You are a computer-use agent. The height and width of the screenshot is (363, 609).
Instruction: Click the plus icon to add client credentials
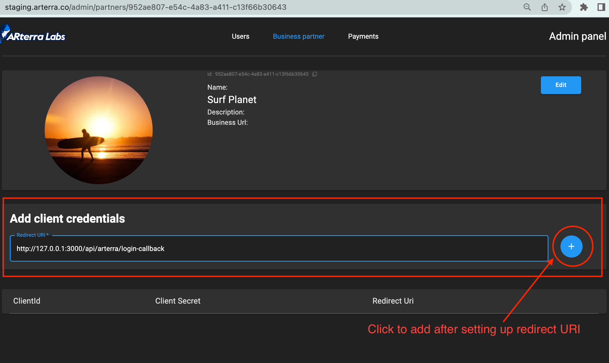[x=571, y=247]
